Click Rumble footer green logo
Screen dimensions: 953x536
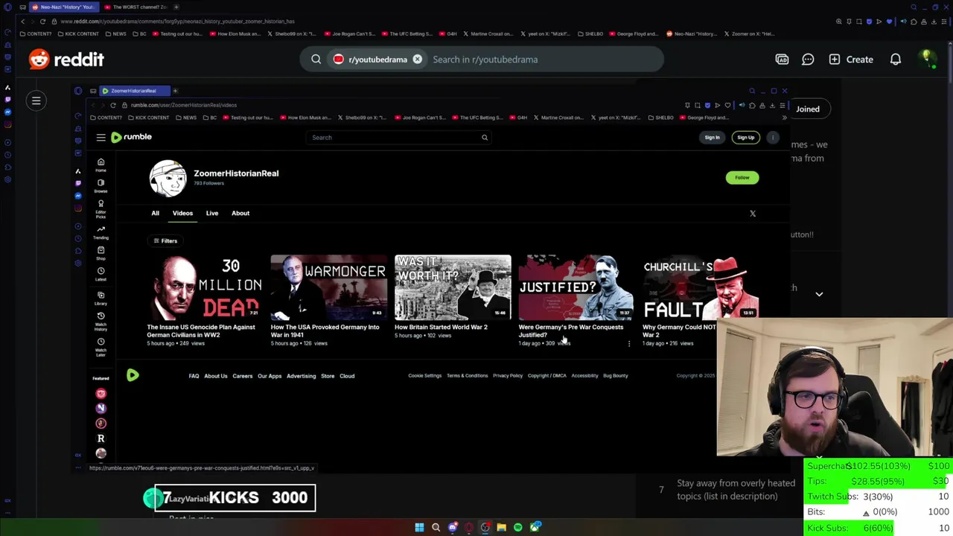point(133,375)
